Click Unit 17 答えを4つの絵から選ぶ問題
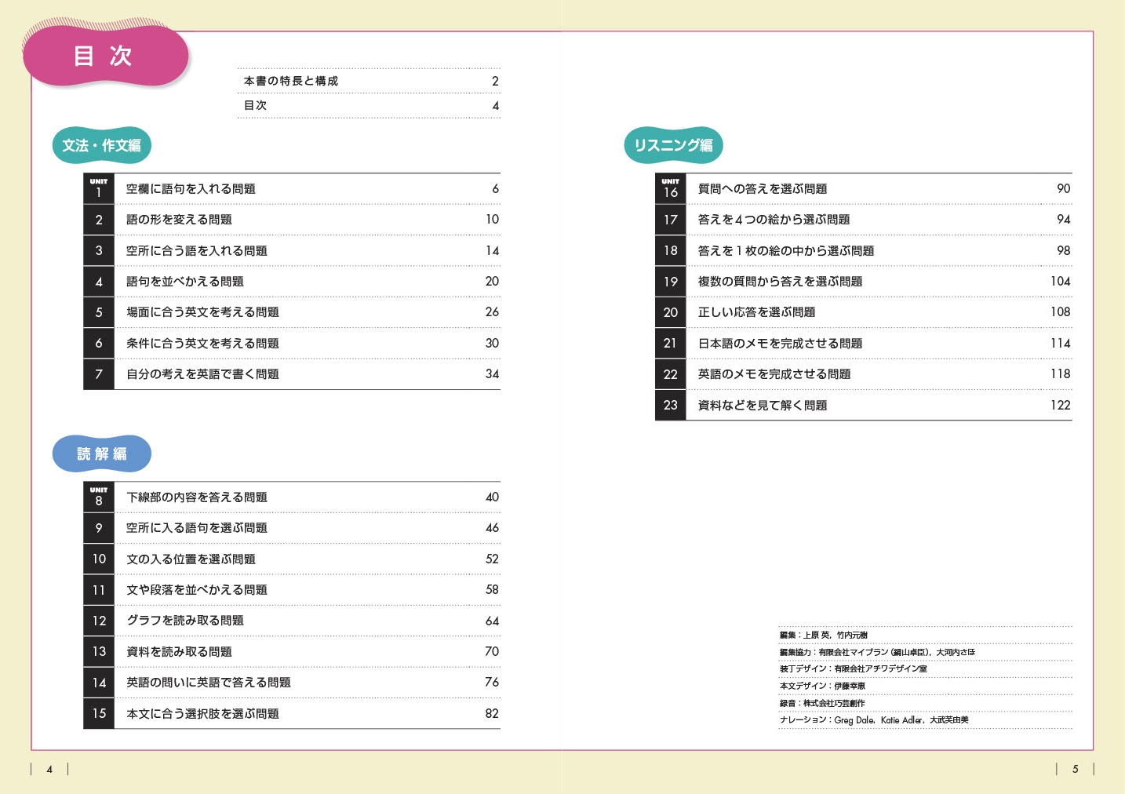The width and height of the screenshot is (1125, 794). coord(864,220)
